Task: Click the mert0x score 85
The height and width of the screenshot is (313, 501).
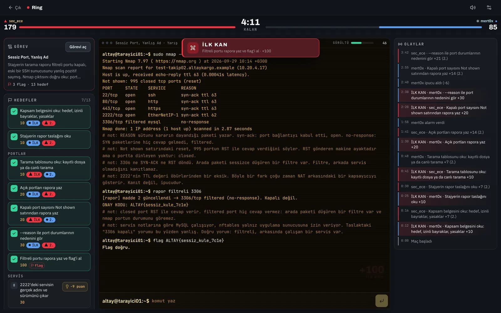Action: [493, 27]
